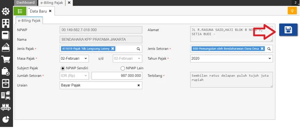Open the cash wallet sidebar icon
The image size is (300, 128).
6,47
